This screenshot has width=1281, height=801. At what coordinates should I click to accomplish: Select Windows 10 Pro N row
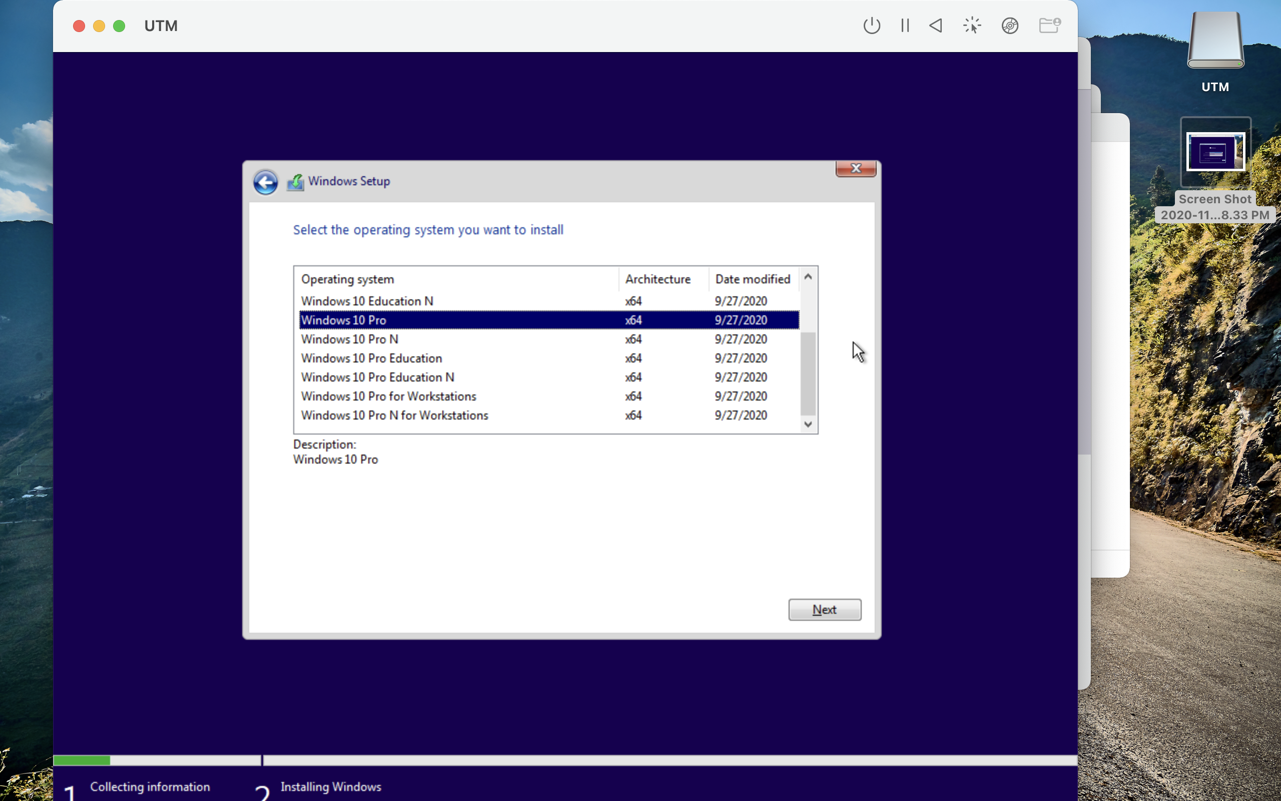click(548, 339)
